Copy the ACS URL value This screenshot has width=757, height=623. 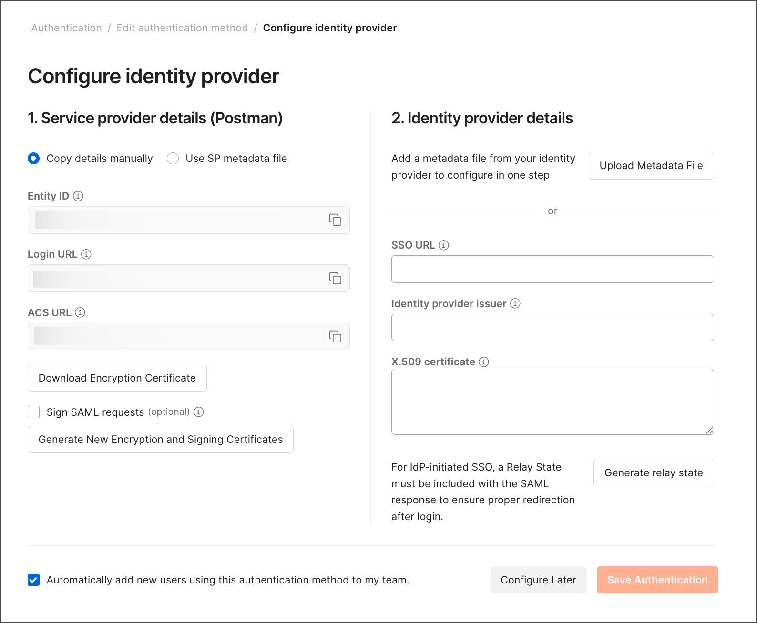tap(336, 336)
